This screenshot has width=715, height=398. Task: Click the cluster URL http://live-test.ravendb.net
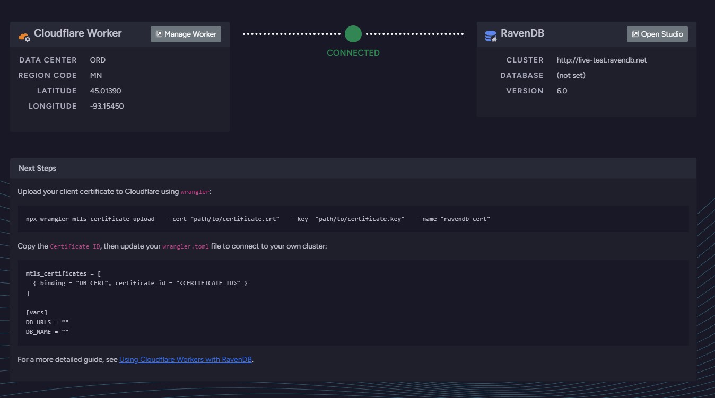point(601,60)
